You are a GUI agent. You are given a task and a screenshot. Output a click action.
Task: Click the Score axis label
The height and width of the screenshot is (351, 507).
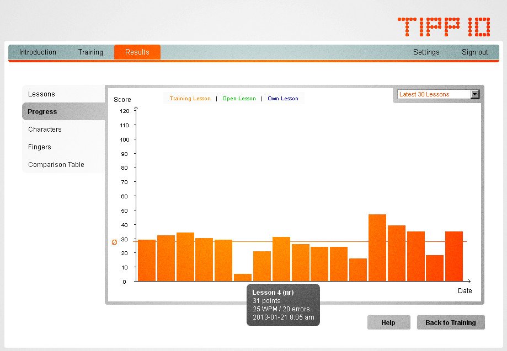[122, 99]
